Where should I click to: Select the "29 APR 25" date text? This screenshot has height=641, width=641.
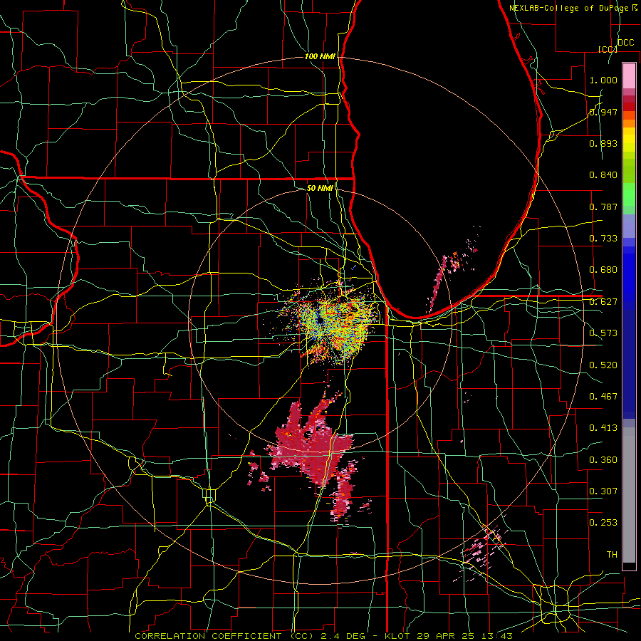pos(447,636)
